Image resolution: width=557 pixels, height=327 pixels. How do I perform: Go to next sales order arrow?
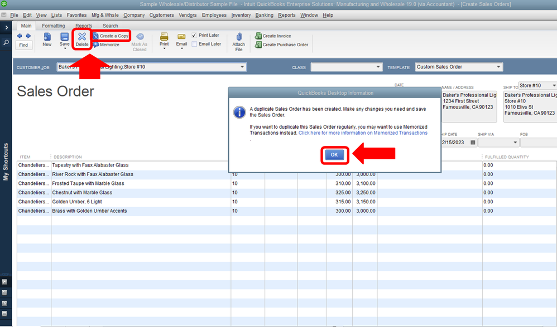click(x=28, y=36)
